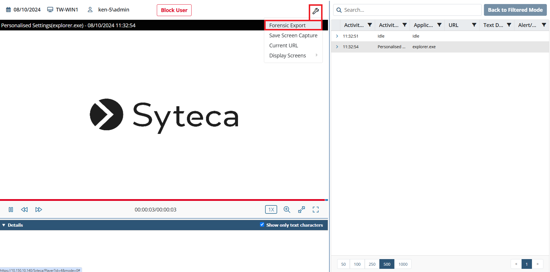550x272 pixels.
Task: Go to previous page arrow
Action: [x=516, y=264]
